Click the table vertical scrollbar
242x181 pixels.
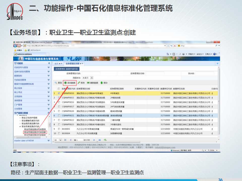click(219, 101)
